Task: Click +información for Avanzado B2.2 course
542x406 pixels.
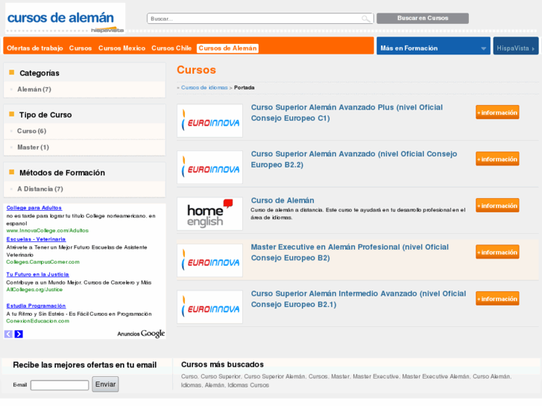Action: pos(497,159)
